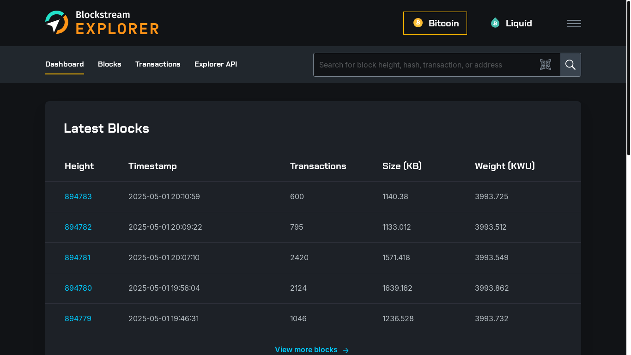Click weight value 3993.512
Image resolution: width=631 pixels, height=355 pixels.
491,227
